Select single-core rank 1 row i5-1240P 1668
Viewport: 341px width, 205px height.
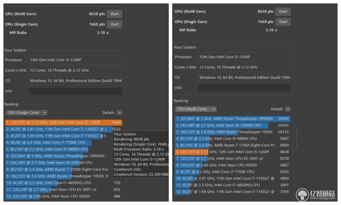click(x=64, y=123)
